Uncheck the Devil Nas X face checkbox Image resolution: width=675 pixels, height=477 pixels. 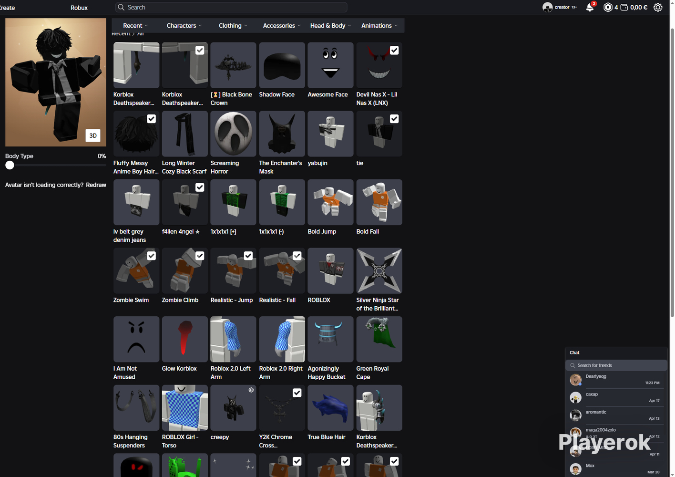pos(394,50)
